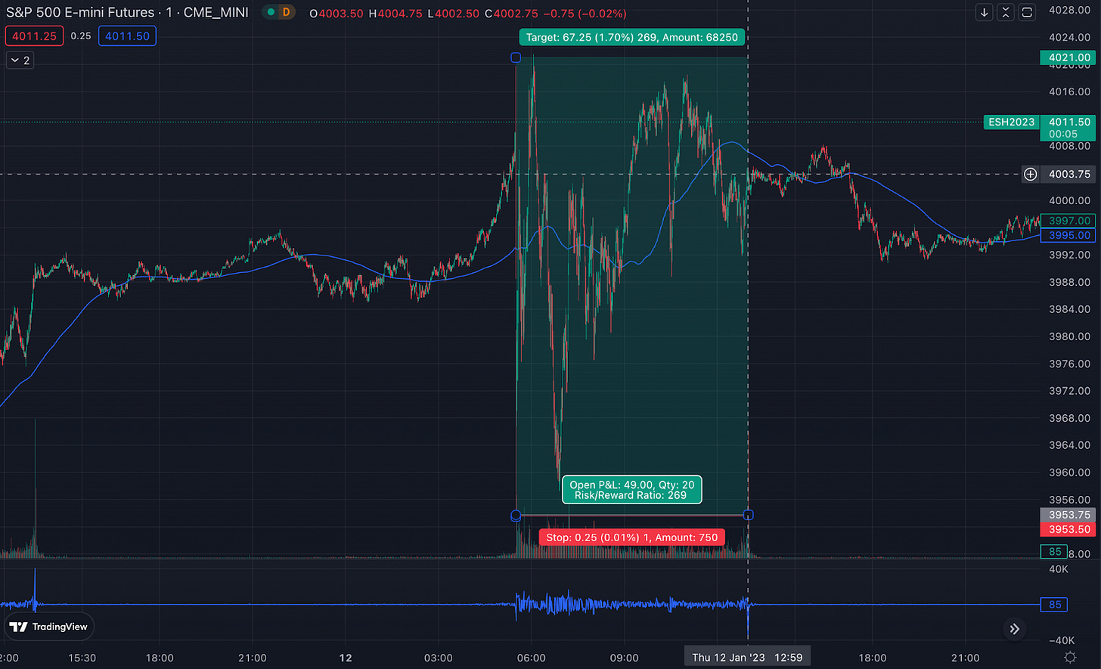Click the TradingView logo
The image size is (1101, 669).
tap(50, 627)
